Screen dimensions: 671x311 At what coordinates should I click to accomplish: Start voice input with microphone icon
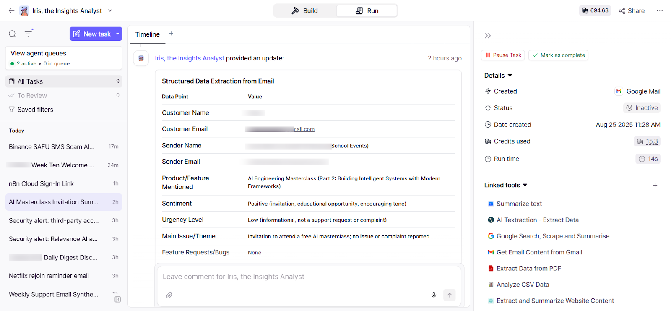[434, 295]
